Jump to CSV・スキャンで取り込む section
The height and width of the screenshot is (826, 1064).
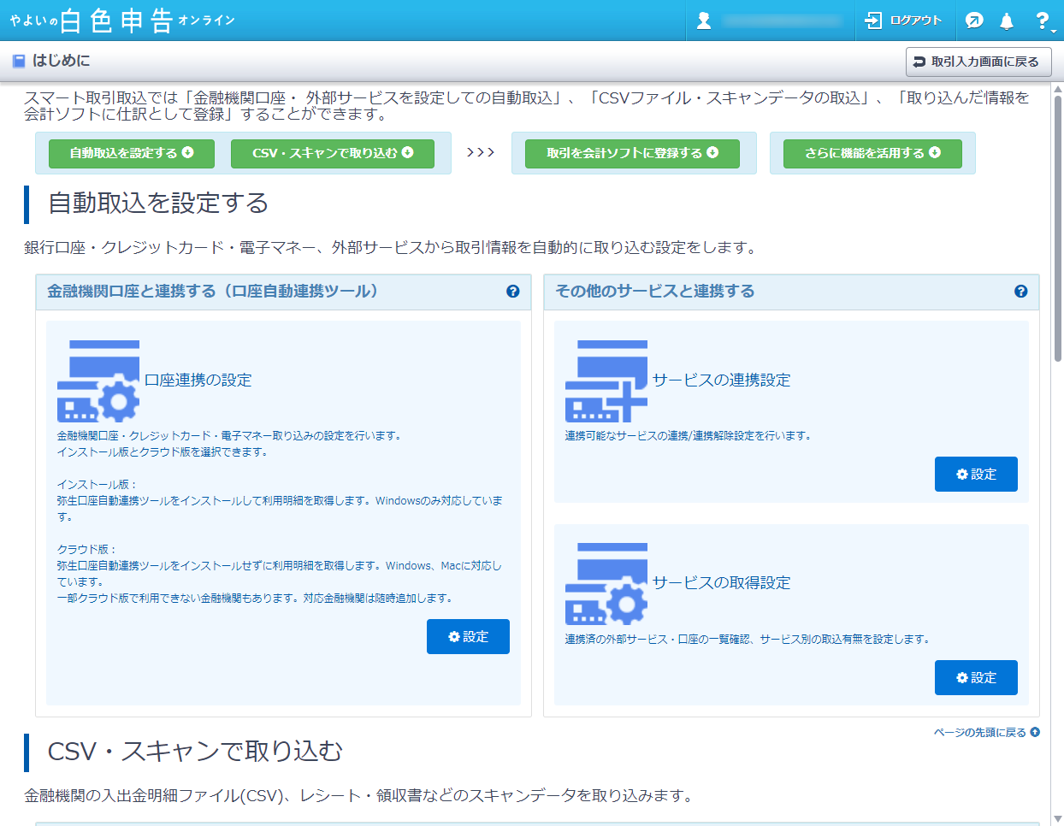pyautogui.click(x=333, y=153)
